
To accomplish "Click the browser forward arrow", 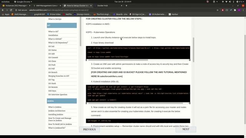I will (7, 10).
